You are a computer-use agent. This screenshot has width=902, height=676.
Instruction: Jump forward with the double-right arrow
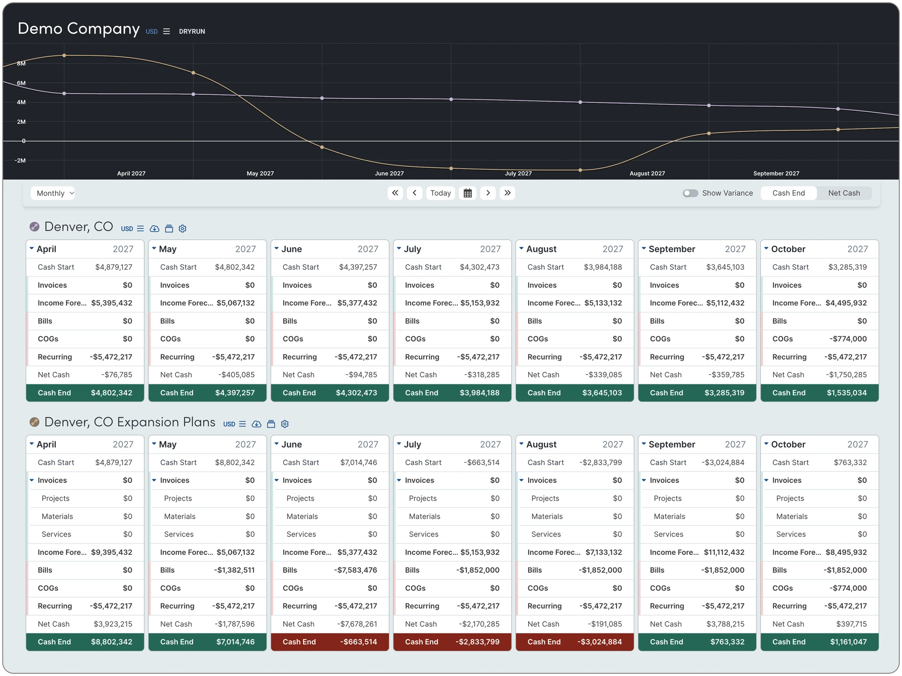pyautogui.click(x=507, y=193)
